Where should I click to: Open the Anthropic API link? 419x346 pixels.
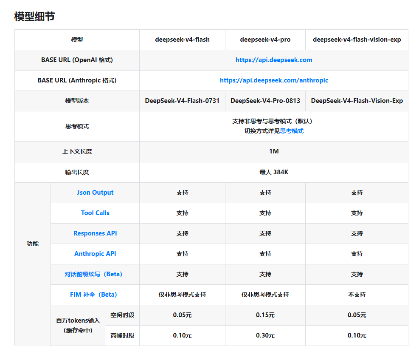coord(95,254)
